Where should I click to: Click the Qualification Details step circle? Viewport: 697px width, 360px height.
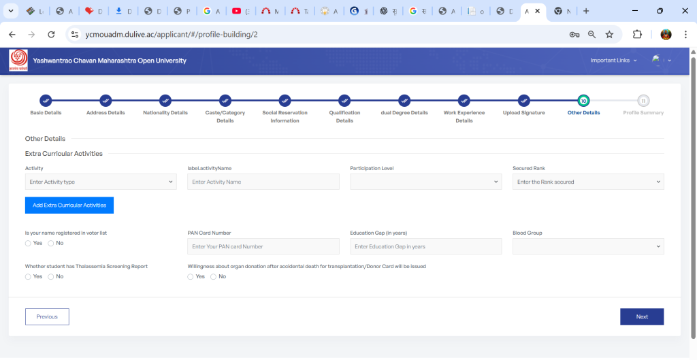[344, 101]
